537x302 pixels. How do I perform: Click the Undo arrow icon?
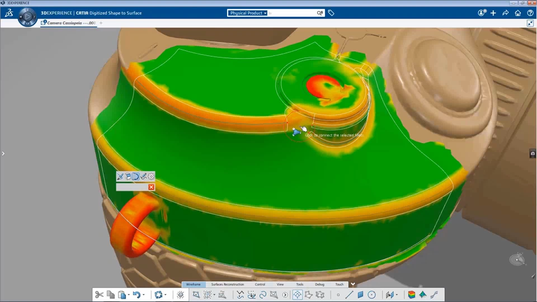click(x=136, y=295)
